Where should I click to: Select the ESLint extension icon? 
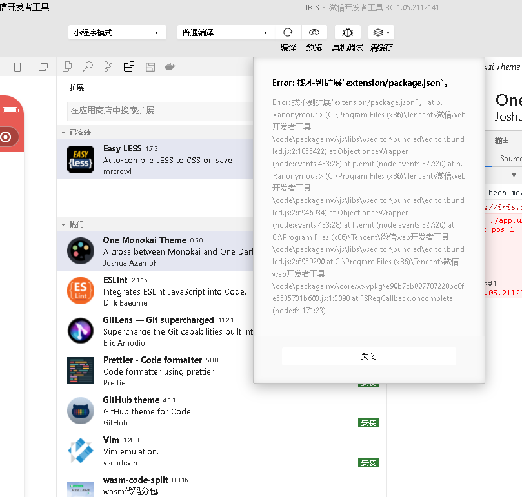tap(81, 291)
